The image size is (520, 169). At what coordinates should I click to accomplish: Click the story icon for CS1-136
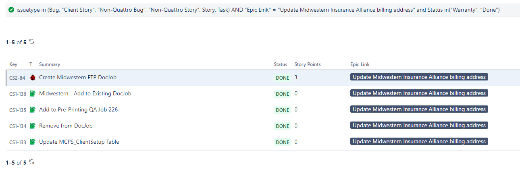[33, 93]
